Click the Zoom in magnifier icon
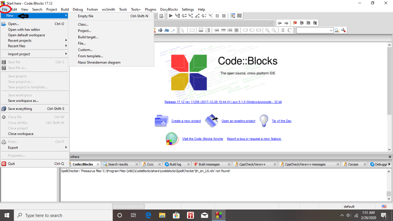The width and height of the screenshot is (393, 221). 267,30
